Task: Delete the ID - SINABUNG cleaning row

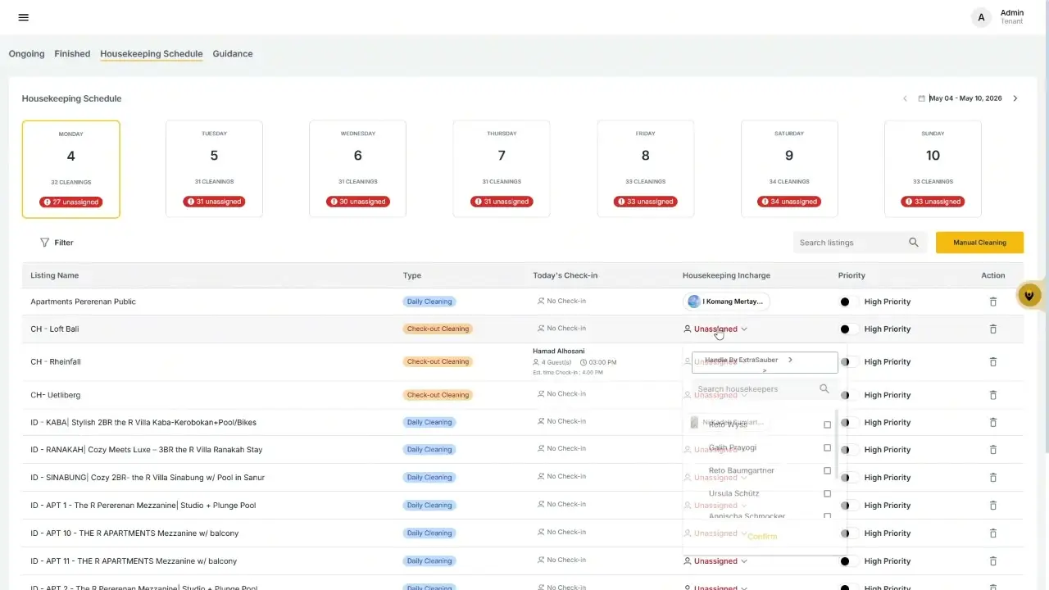Action: [993, 478]
